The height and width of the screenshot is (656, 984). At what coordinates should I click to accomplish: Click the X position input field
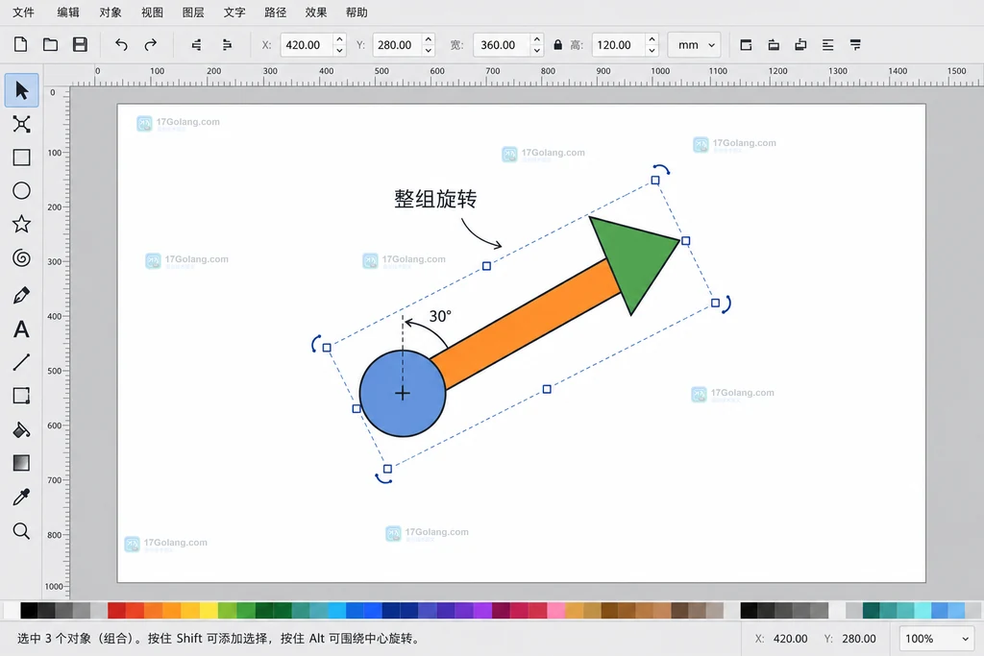pos(307,44)
